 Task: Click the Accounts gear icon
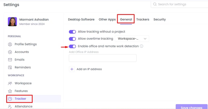tap(10, 52)
